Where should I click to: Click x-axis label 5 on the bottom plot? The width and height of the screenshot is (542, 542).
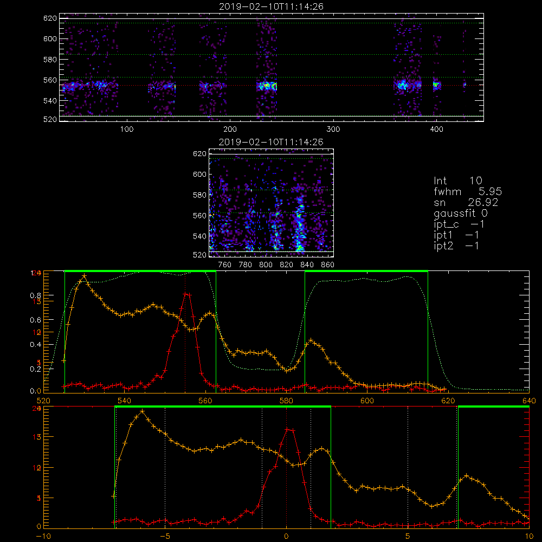pos(408,537)
